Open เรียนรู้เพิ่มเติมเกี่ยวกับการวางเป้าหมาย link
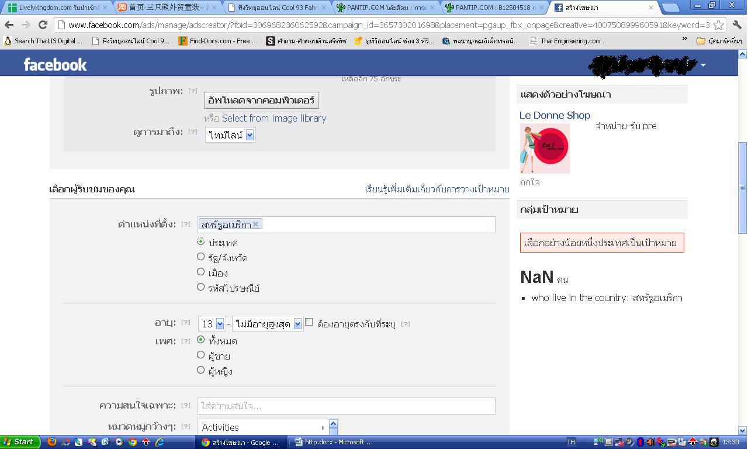Image resolution: width=748 pixels, height=449 pixels. coord(437,189)
